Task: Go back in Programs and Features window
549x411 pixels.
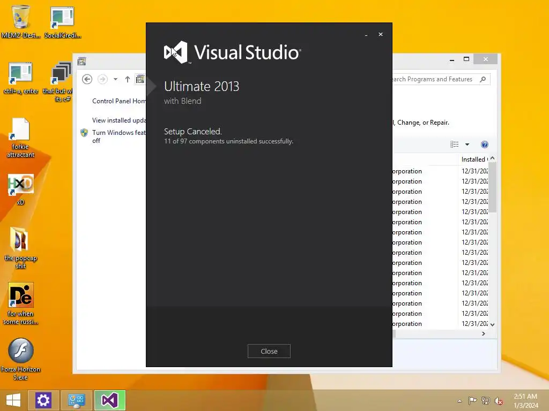Action: tap(87, 79)
